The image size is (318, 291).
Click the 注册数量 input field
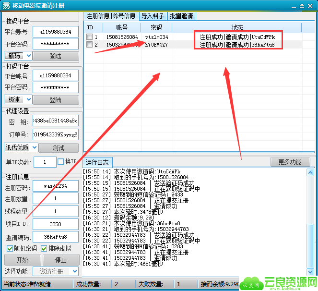56,198
